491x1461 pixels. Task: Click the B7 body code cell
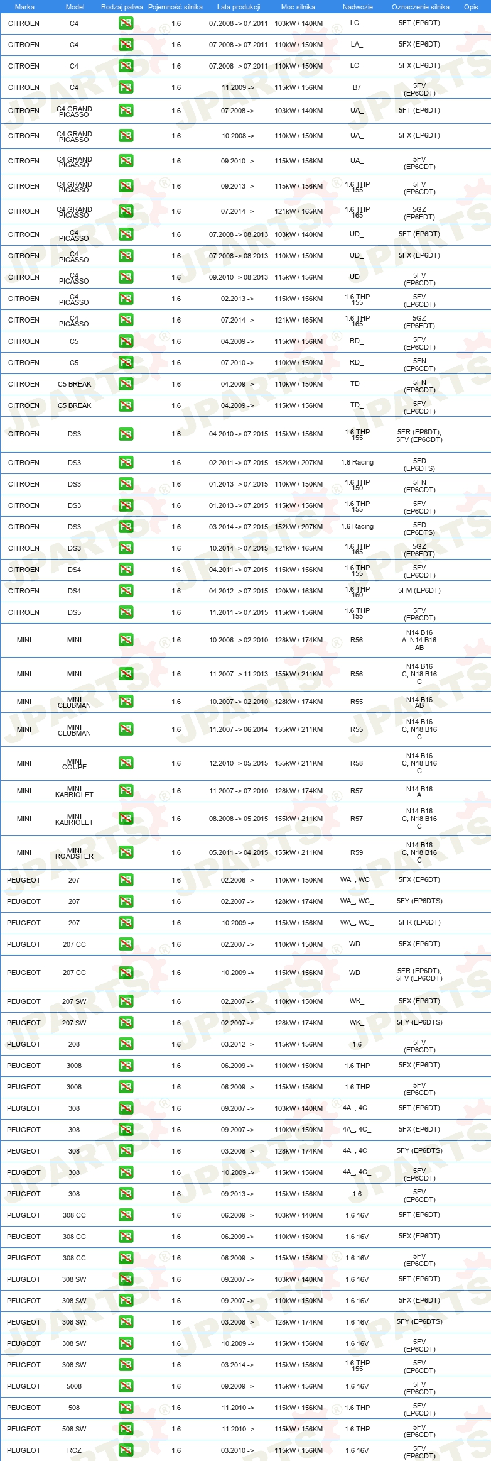tap(357, 87)
